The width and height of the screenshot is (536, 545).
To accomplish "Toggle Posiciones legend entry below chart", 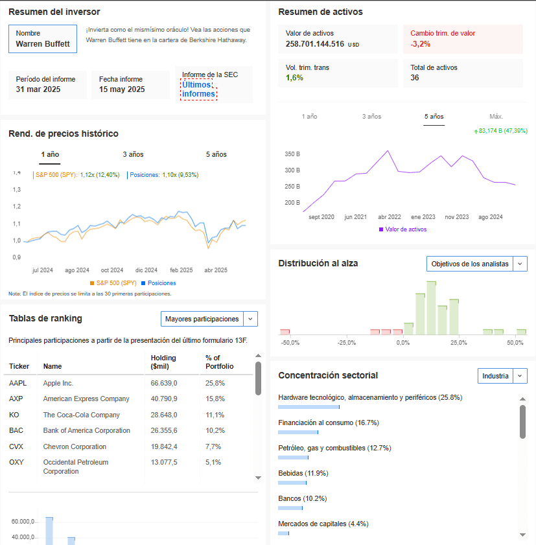I will click(159, 283).
